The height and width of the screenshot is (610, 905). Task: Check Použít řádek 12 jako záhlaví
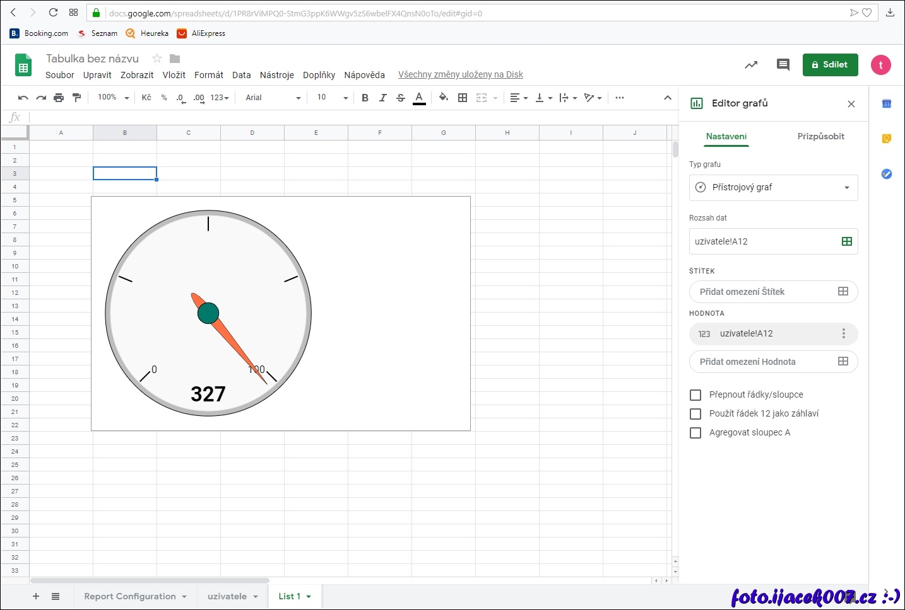[x=695, y=414]
